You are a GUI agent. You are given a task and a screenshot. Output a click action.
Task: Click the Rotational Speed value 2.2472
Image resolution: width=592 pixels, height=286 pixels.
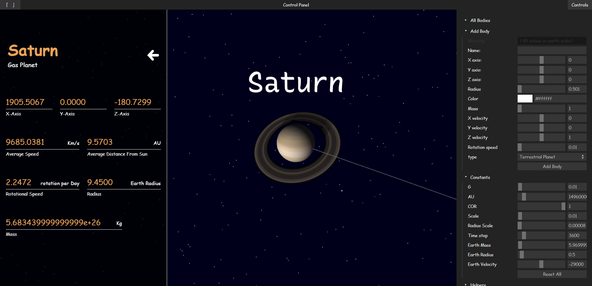click(x=19, y=182)
